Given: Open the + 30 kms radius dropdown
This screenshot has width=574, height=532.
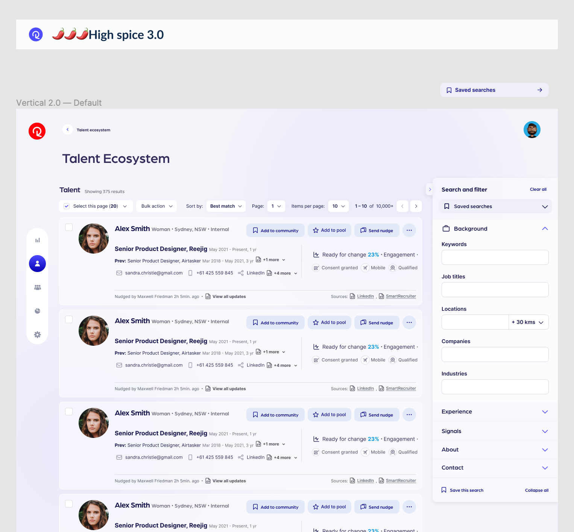Looking at the screenshot, I should point(528,322).
